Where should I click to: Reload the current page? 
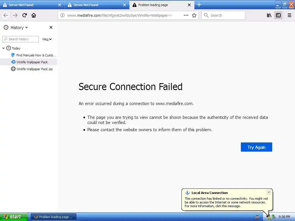24,15
